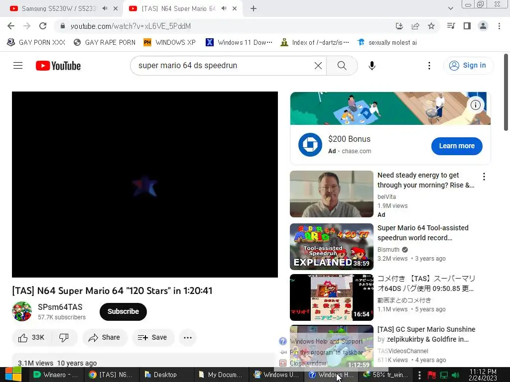Screen dimensions: 510x382
Task: Open the Super Mario 64 Tool-assisted speedrun video title
Action: 423,233
